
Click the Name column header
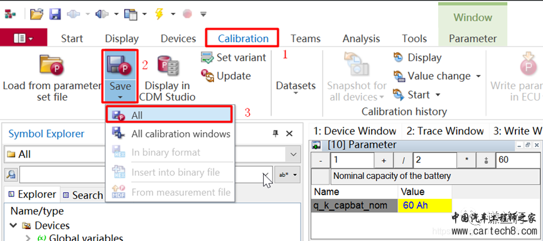[x=355, y=191]
